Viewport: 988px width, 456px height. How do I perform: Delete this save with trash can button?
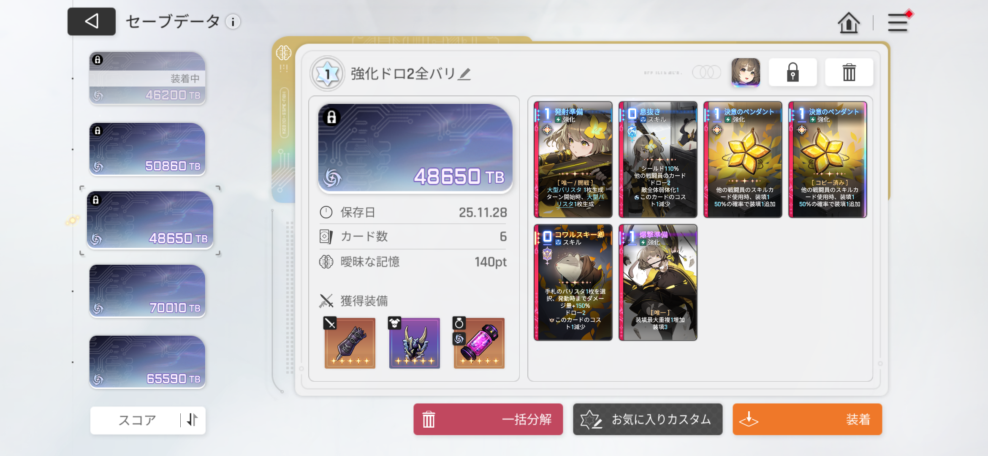coord(849,73)
